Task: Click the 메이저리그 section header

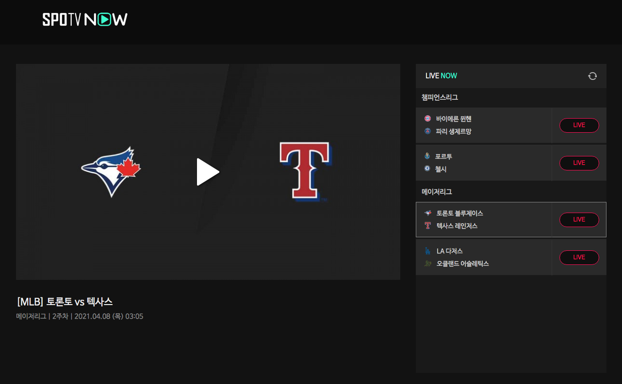Action: pyautogui.click(x=437, y=192)
